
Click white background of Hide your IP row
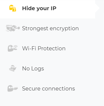point(76,8)
